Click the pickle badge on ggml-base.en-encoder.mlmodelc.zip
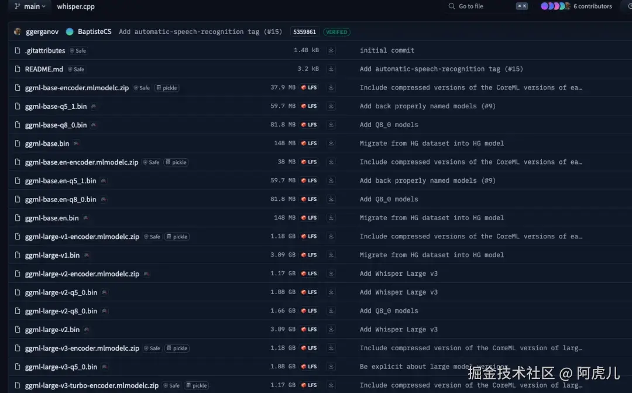Image resolution: width=632 pixels, height=393 pixels. (177, 162)
